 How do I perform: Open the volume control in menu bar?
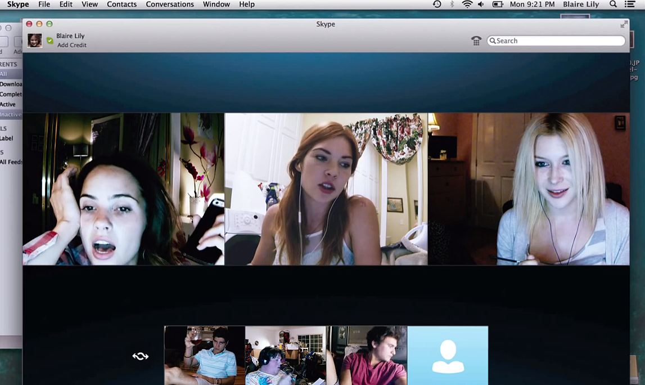coord(481,5)
